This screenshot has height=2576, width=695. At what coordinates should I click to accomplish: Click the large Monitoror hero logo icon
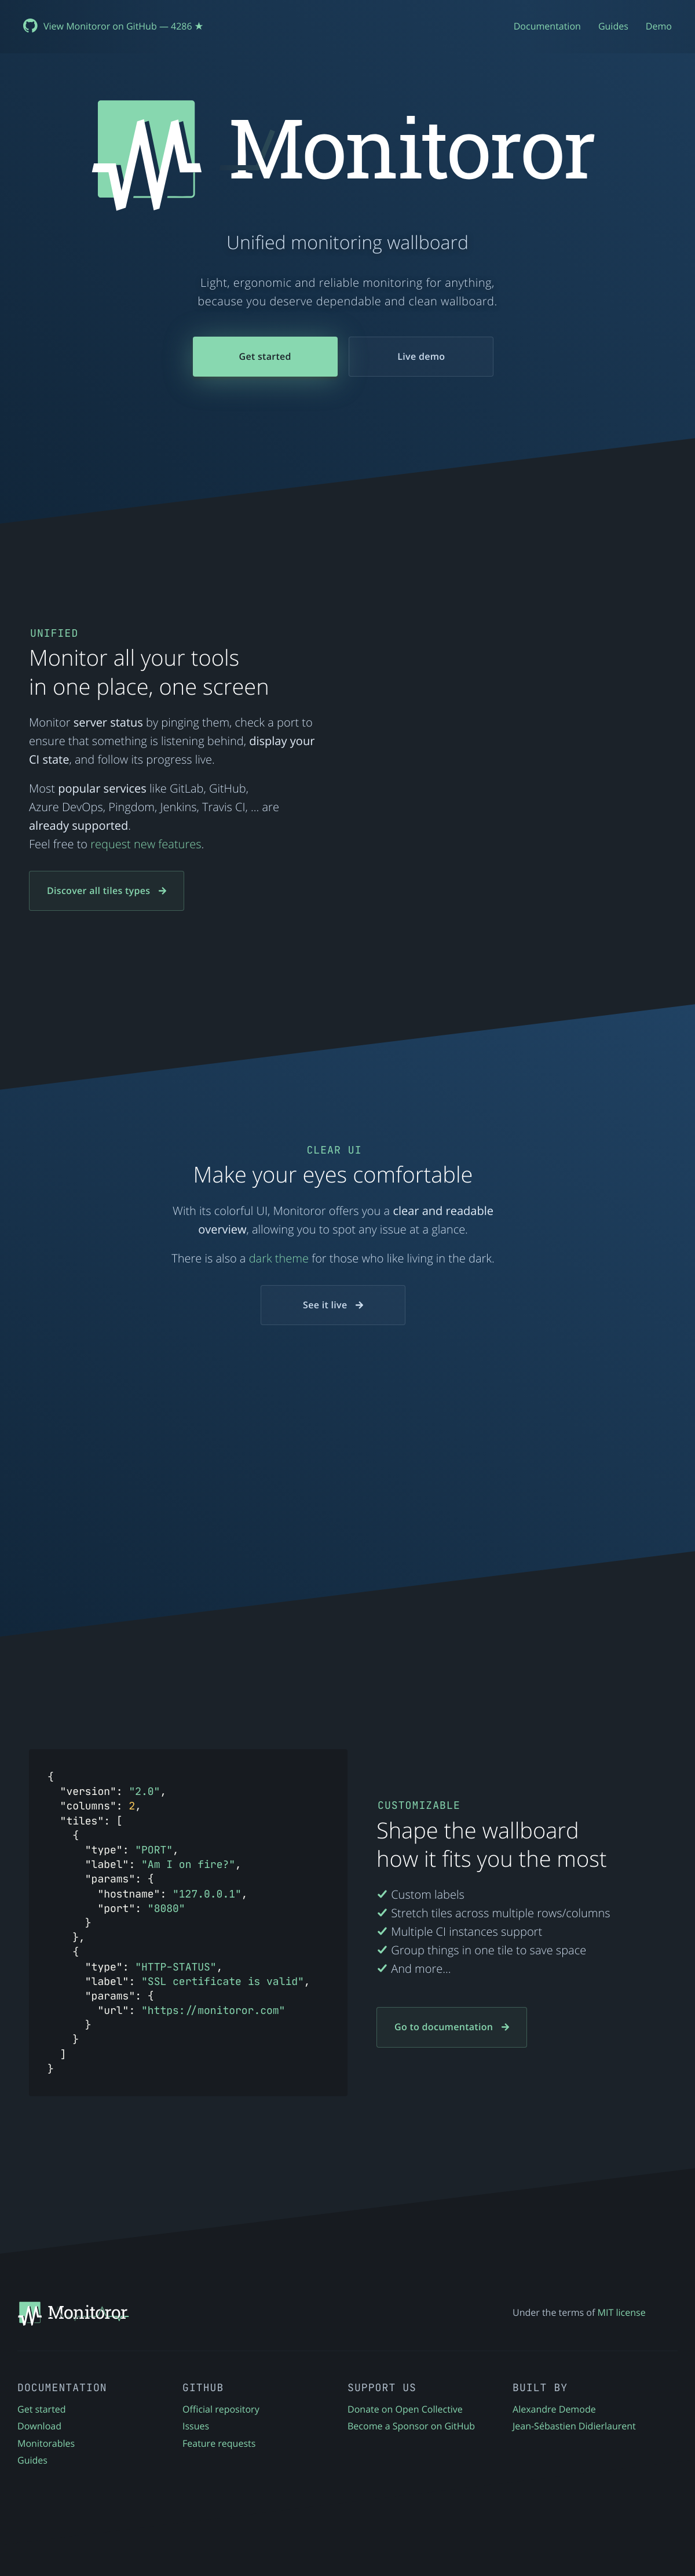[x=147, y=155]
